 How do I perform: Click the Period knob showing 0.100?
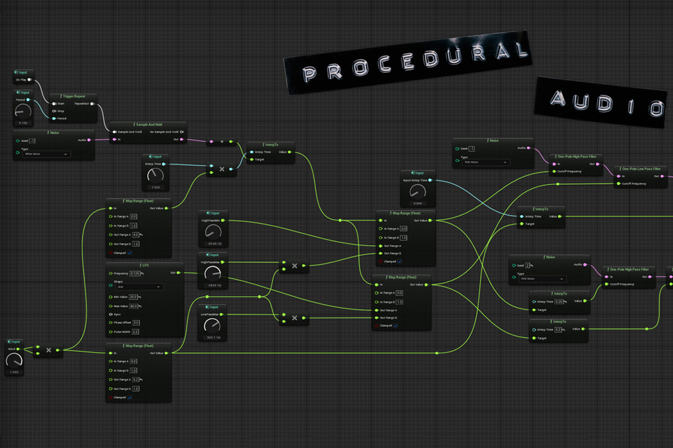coord(22,111)
